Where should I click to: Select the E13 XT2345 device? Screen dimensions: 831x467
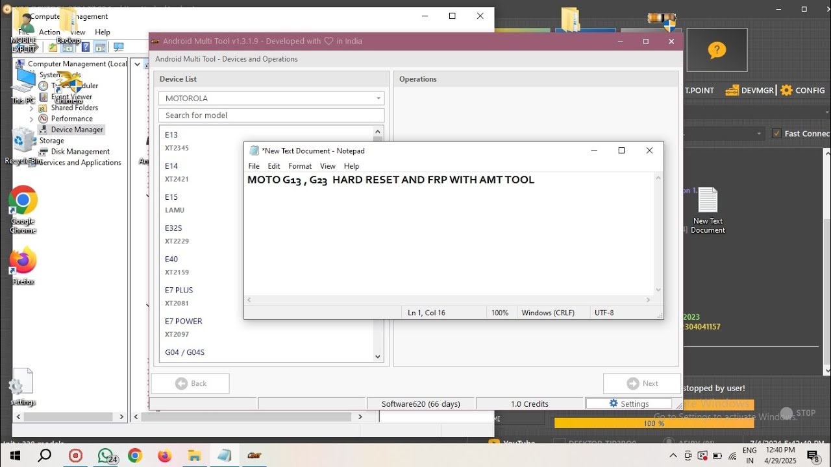(266, 141)
